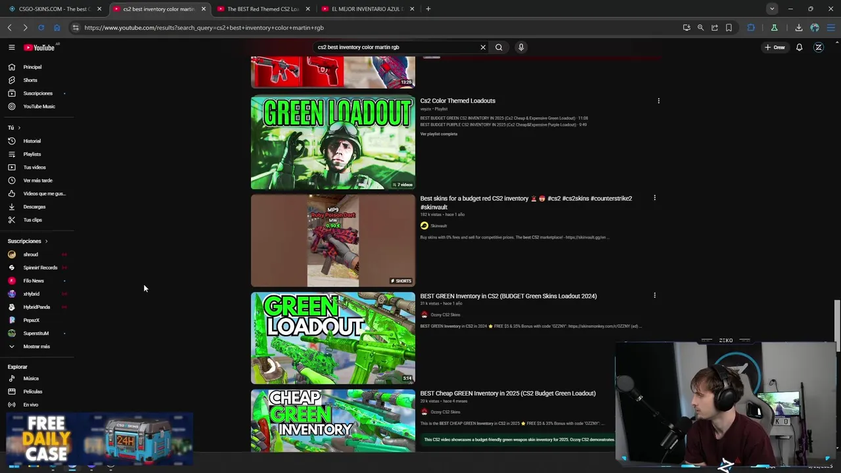The image size is (841, 473).
Task: Expand the Tú section chevron
Action: (x=19, y=127)
